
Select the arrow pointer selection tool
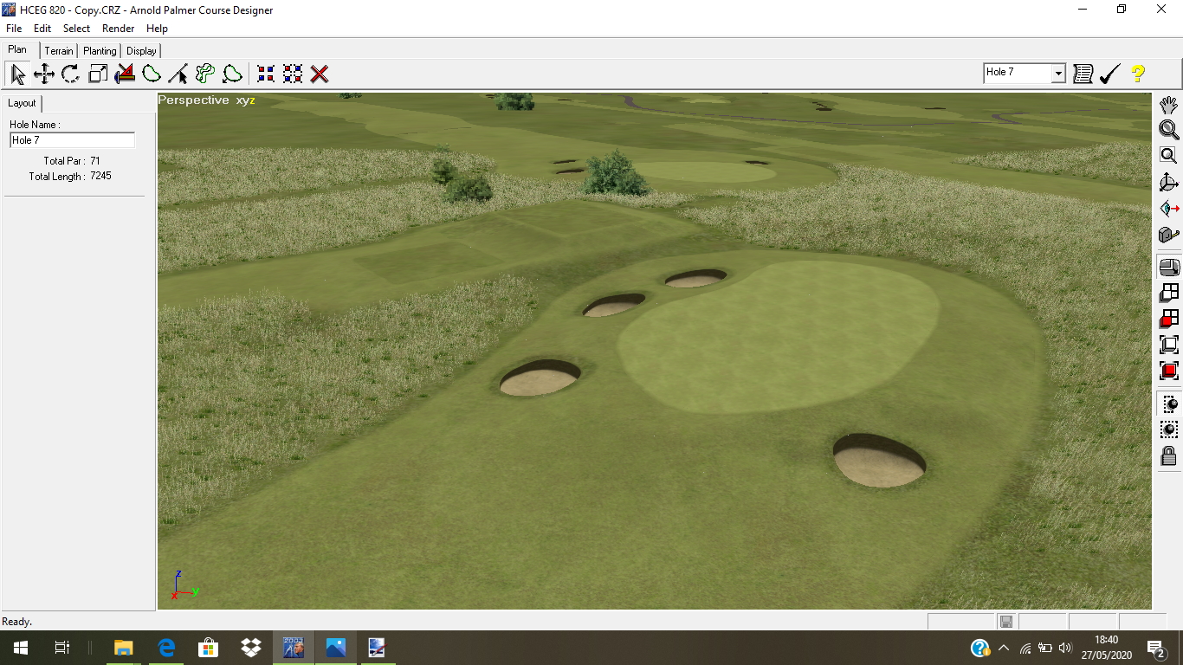pos(17,74)
